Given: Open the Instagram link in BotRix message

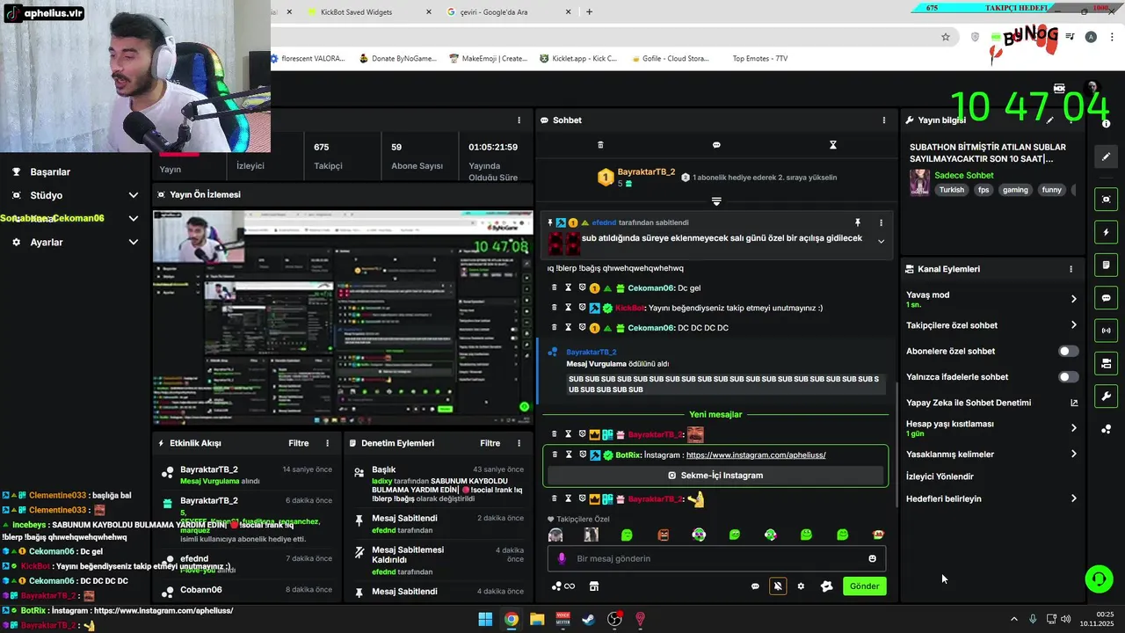Looking at the screenshot, I should click(x=756, y=455).
